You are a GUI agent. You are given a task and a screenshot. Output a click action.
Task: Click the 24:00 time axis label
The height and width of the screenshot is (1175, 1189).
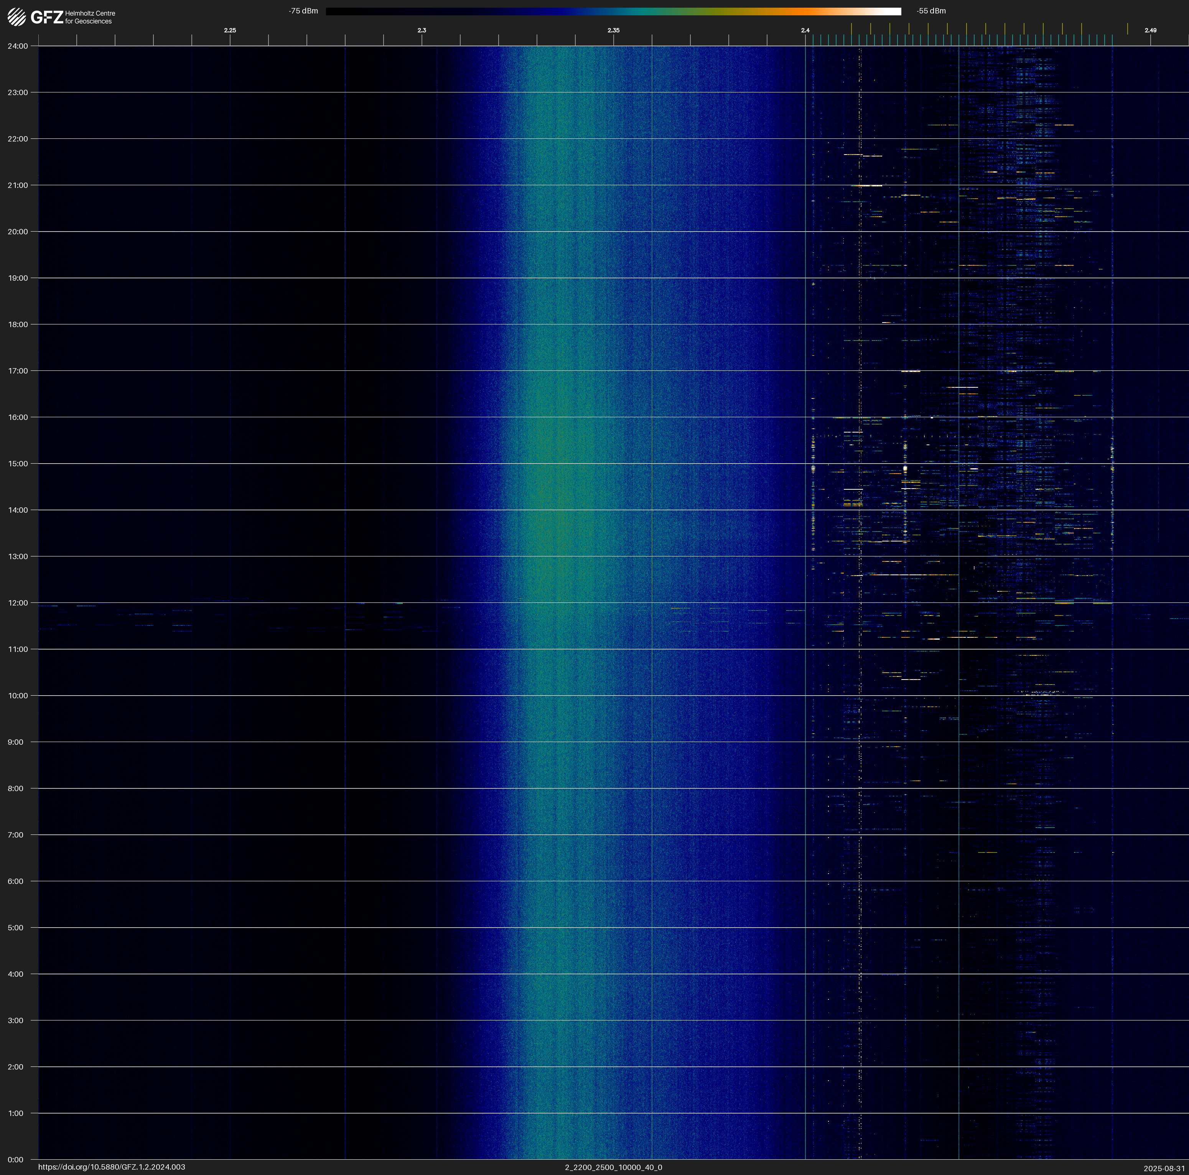tap(18, 46)
